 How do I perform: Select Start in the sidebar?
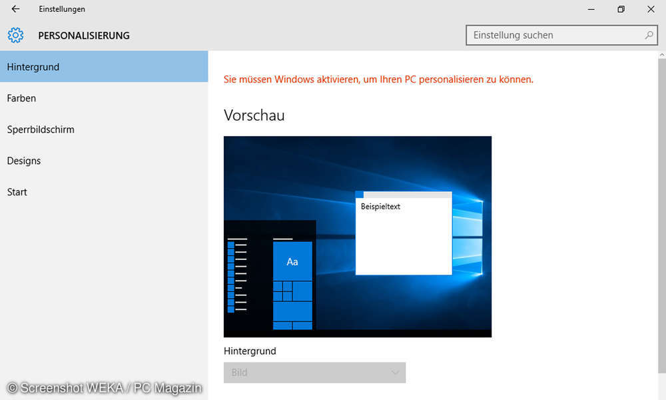[x=17, y=192]
